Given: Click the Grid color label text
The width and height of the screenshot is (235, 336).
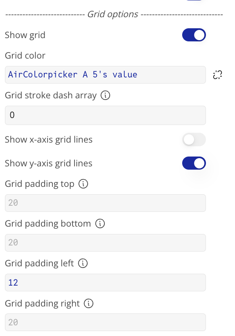Looking at the screenshot, I should [x=25, y=56].
